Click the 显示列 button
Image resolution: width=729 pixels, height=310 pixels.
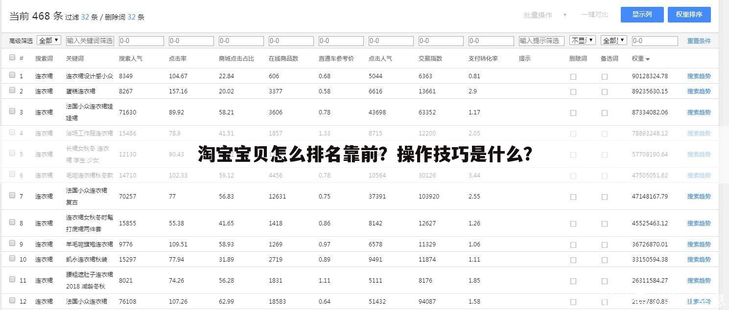pyautogui.click(x=642, y=15)
